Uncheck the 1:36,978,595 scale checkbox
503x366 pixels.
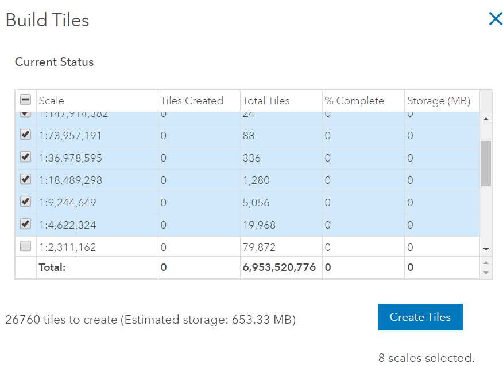25,158
